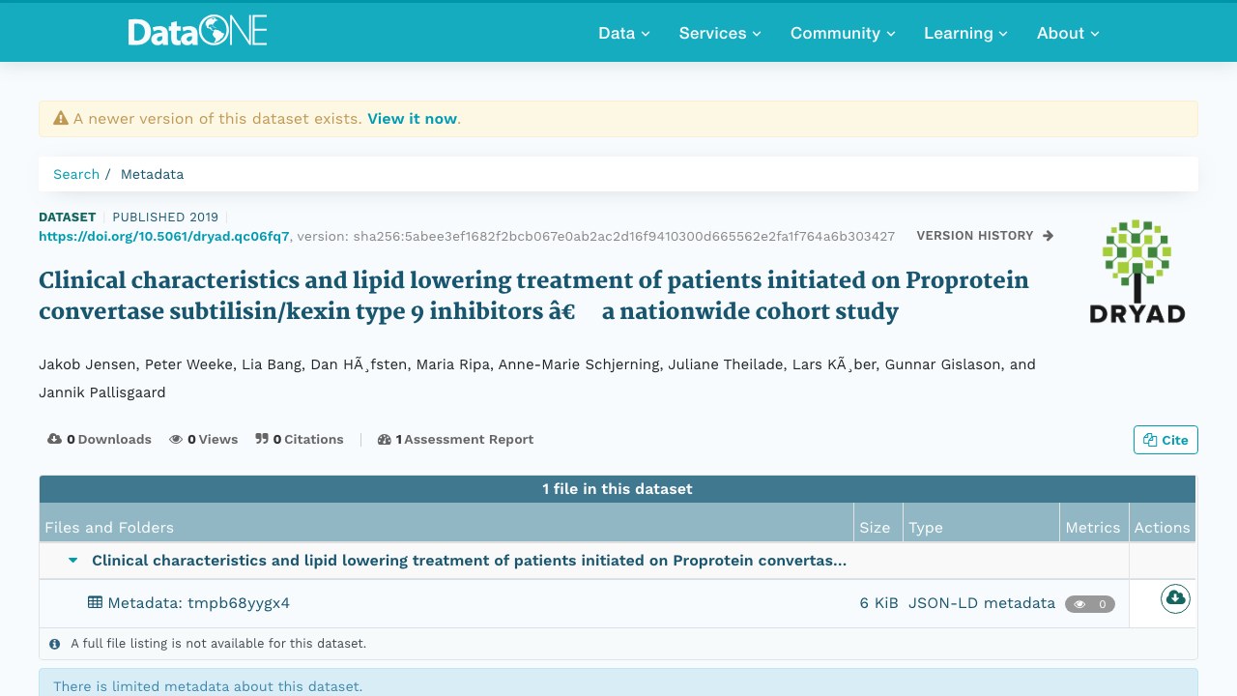Image resolution: width=1237 pixels, height=696 pixels.
Task: Click the Views eye icon
Action: [x=176, y=439]
